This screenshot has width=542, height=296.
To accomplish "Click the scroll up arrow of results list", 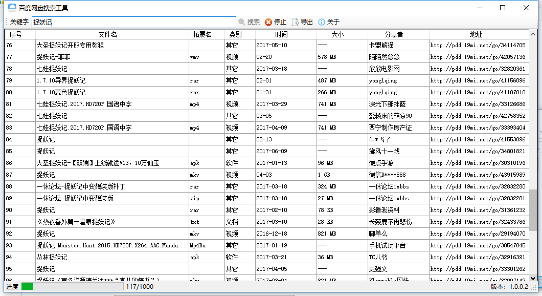I will click(x=533, y=34).
